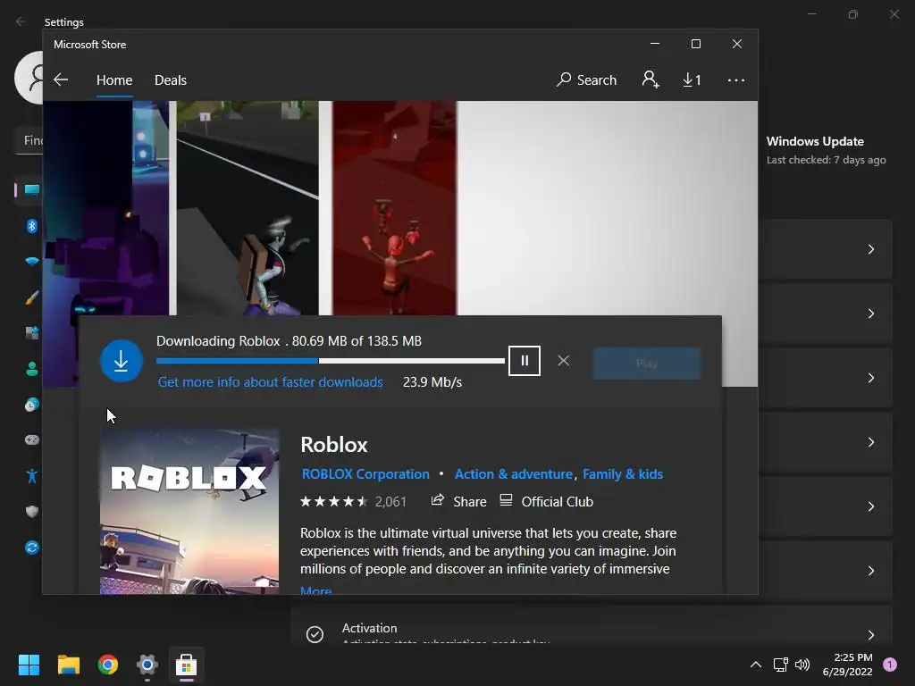Cancel the Roblox download
This screenshot has height=686, width=915.
[x=563, y=361]
